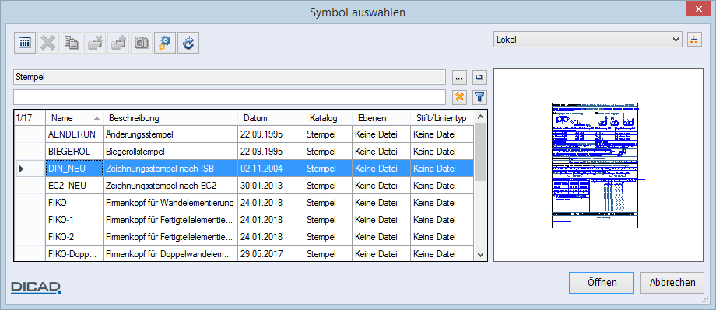Viewport: 716px width, 310px height.
Task: Click the Abbrechen button
Action: [672, 283]
